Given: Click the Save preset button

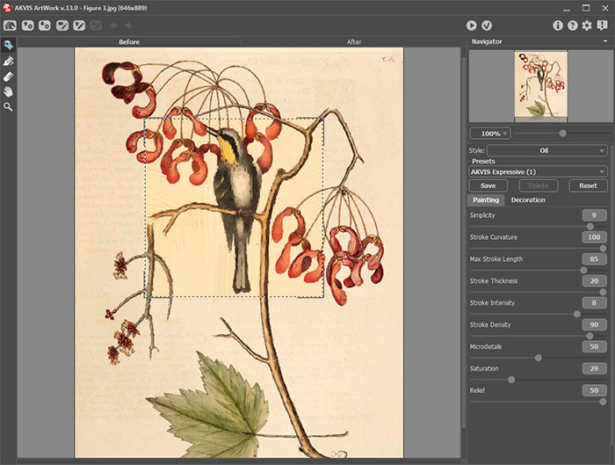Looking at the screenshot, I should tap(488, 185).
